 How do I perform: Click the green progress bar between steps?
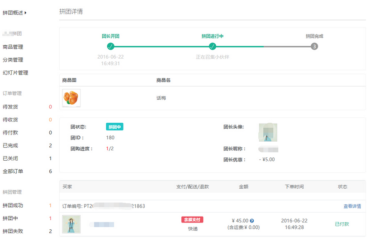(161, 46)
